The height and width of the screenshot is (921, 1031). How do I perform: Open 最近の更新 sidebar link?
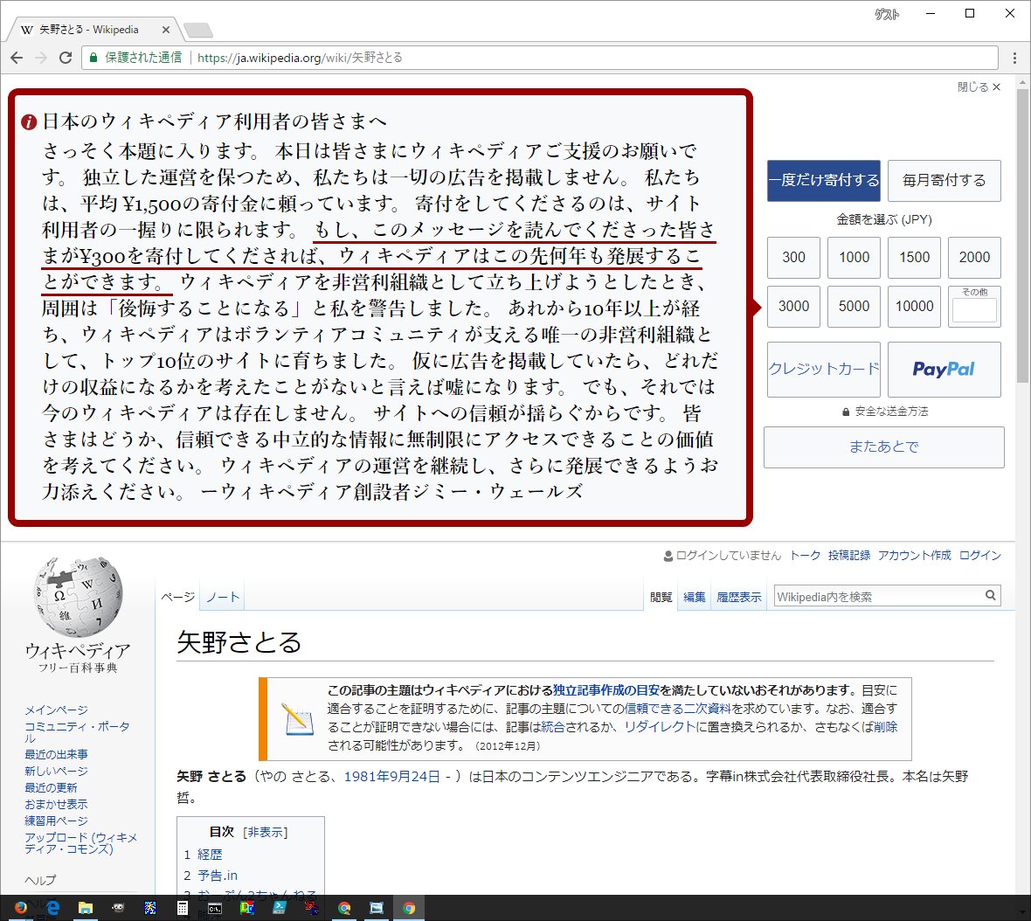click(x=51, y=787)
